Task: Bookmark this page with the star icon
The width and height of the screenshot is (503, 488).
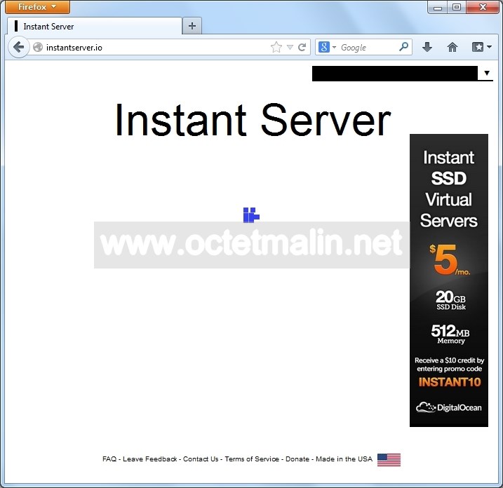Action: (276, 47)
